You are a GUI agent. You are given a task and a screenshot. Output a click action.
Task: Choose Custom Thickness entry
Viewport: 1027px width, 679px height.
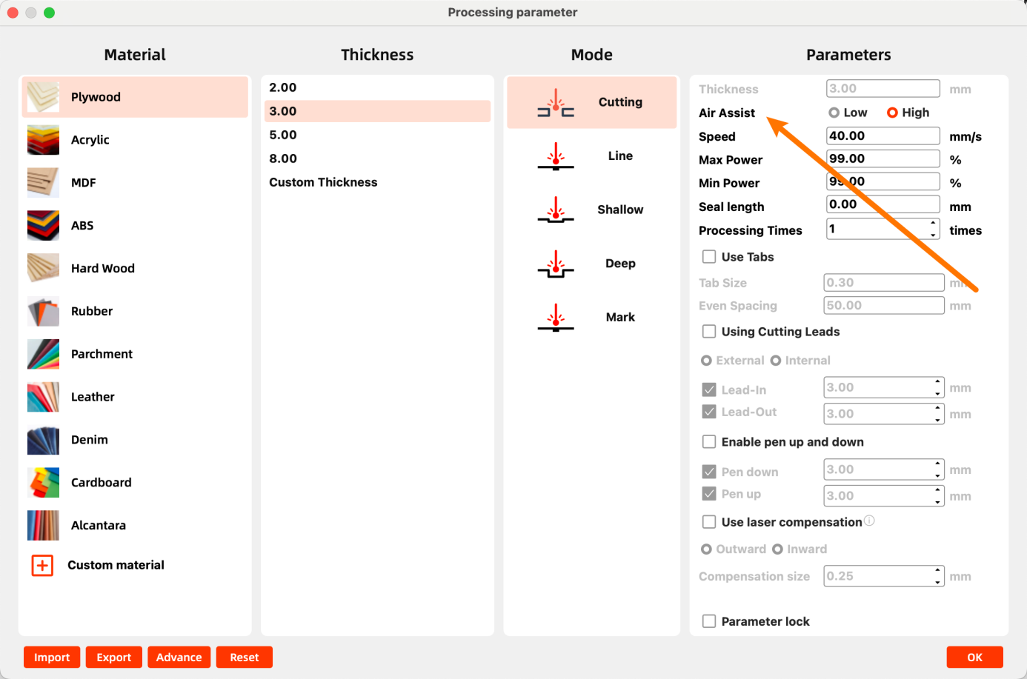pos(323,182)
